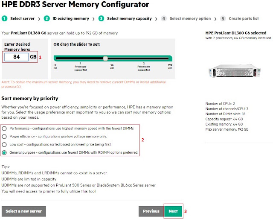
Task: Open Create parts list step
Action: point(244,18)
